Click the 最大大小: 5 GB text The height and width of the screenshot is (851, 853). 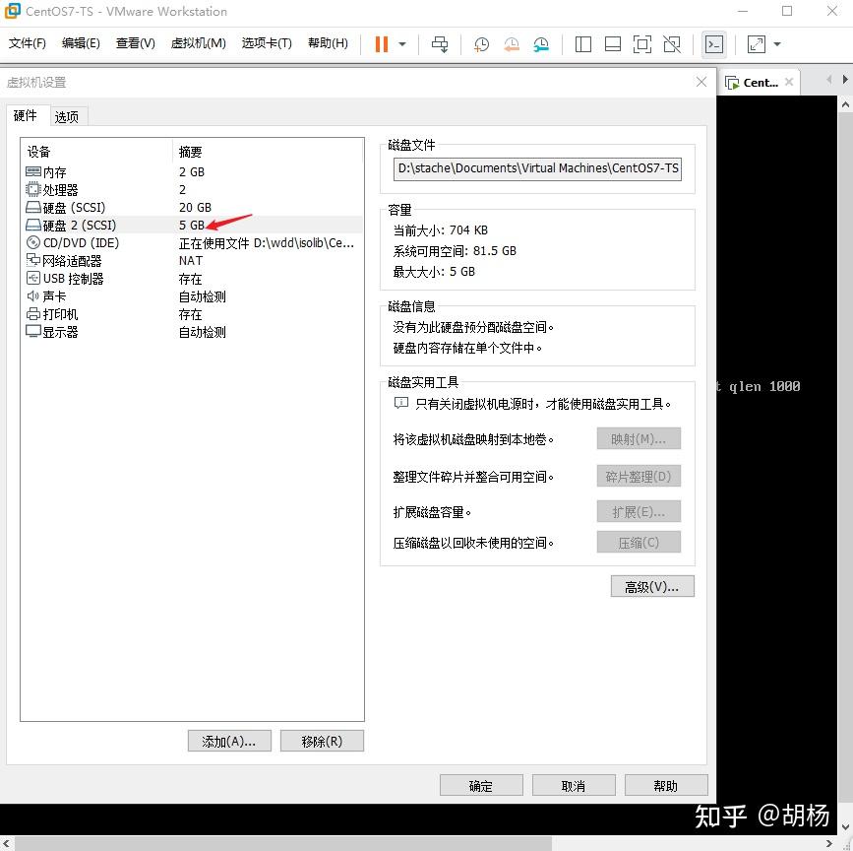click(x=434, y=272)
